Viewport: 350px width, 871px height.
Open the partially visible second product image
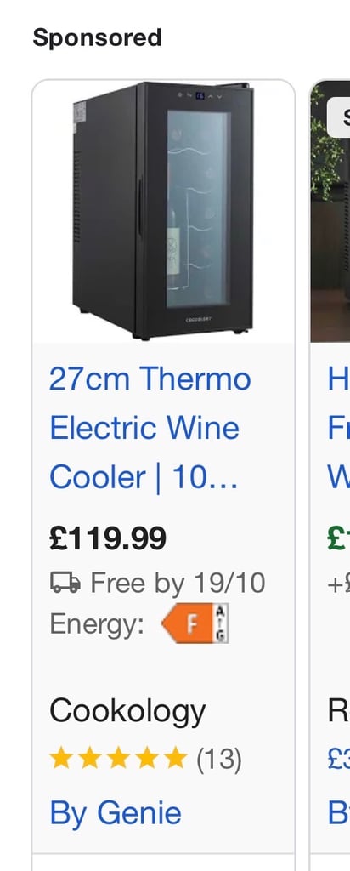tap(330, 211)
